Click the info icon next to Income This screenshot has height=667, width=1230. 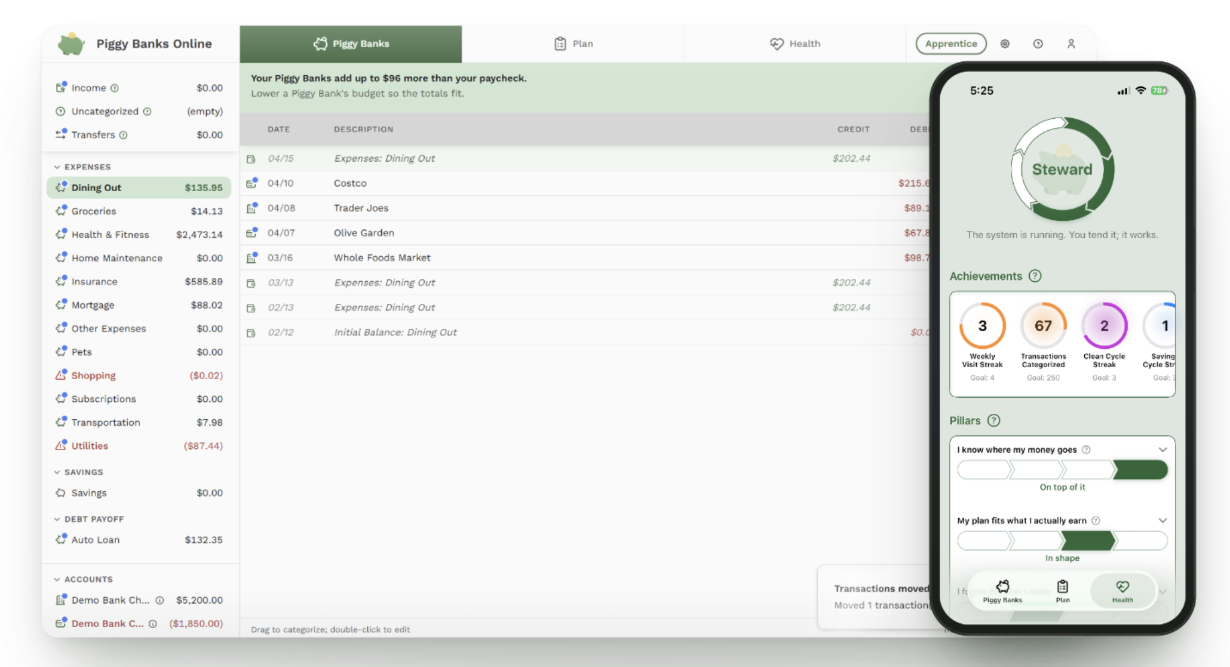pos(115,88)
